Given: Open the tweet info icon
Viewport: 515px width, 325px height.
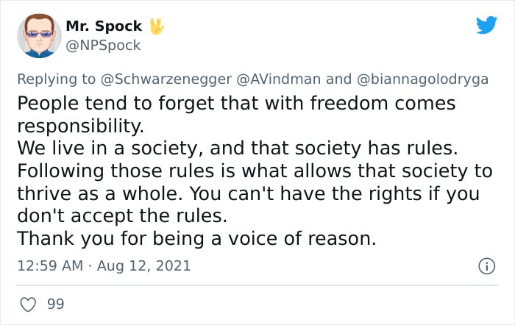Looking at the screenshot, I should click(x=486, y=266).
